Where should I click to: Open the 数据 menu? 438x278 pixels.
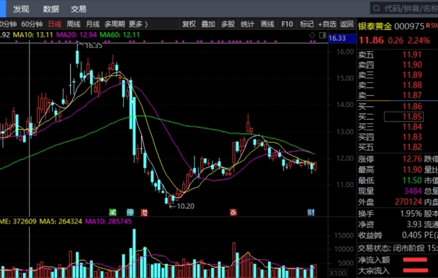[51, 9]
